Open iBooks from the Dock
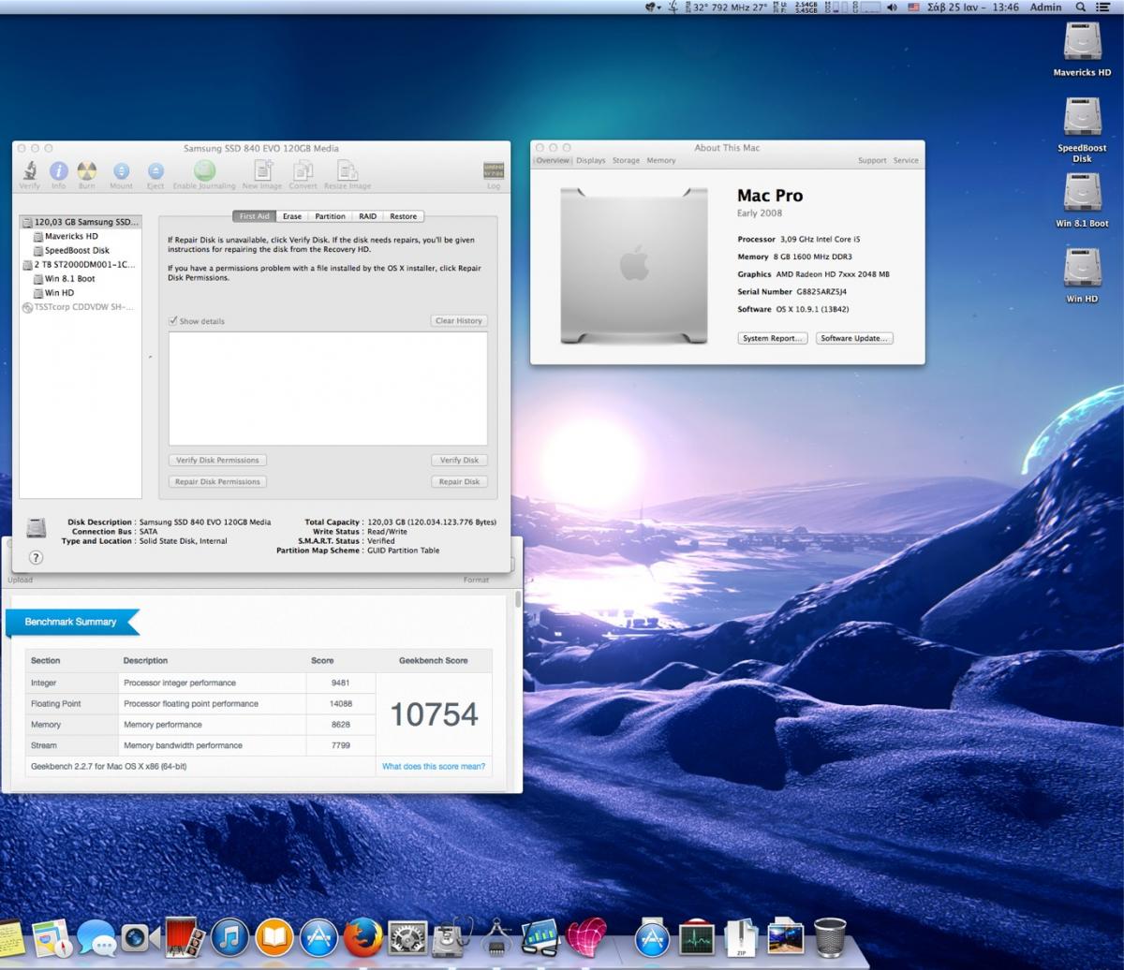 [x=274, y=937]
